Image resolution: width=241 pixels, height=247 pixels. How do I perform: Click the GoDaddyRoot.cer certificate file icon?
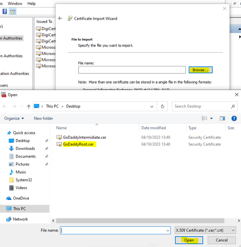[59, 144]
